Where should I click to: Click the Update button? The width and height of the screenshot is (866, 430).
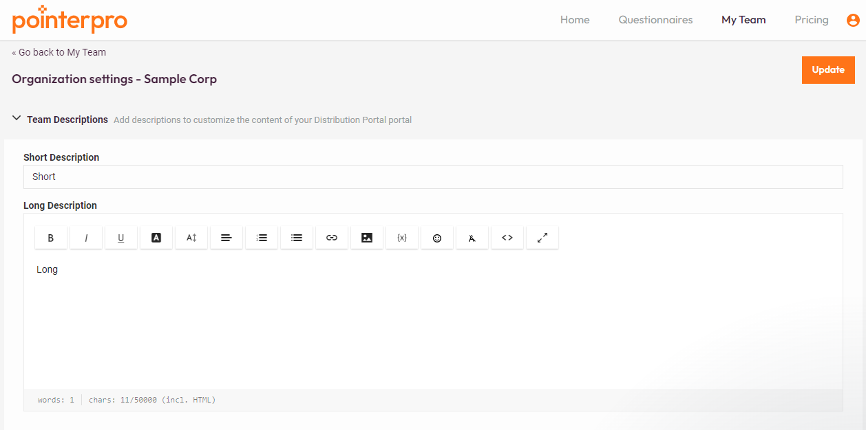827,69
